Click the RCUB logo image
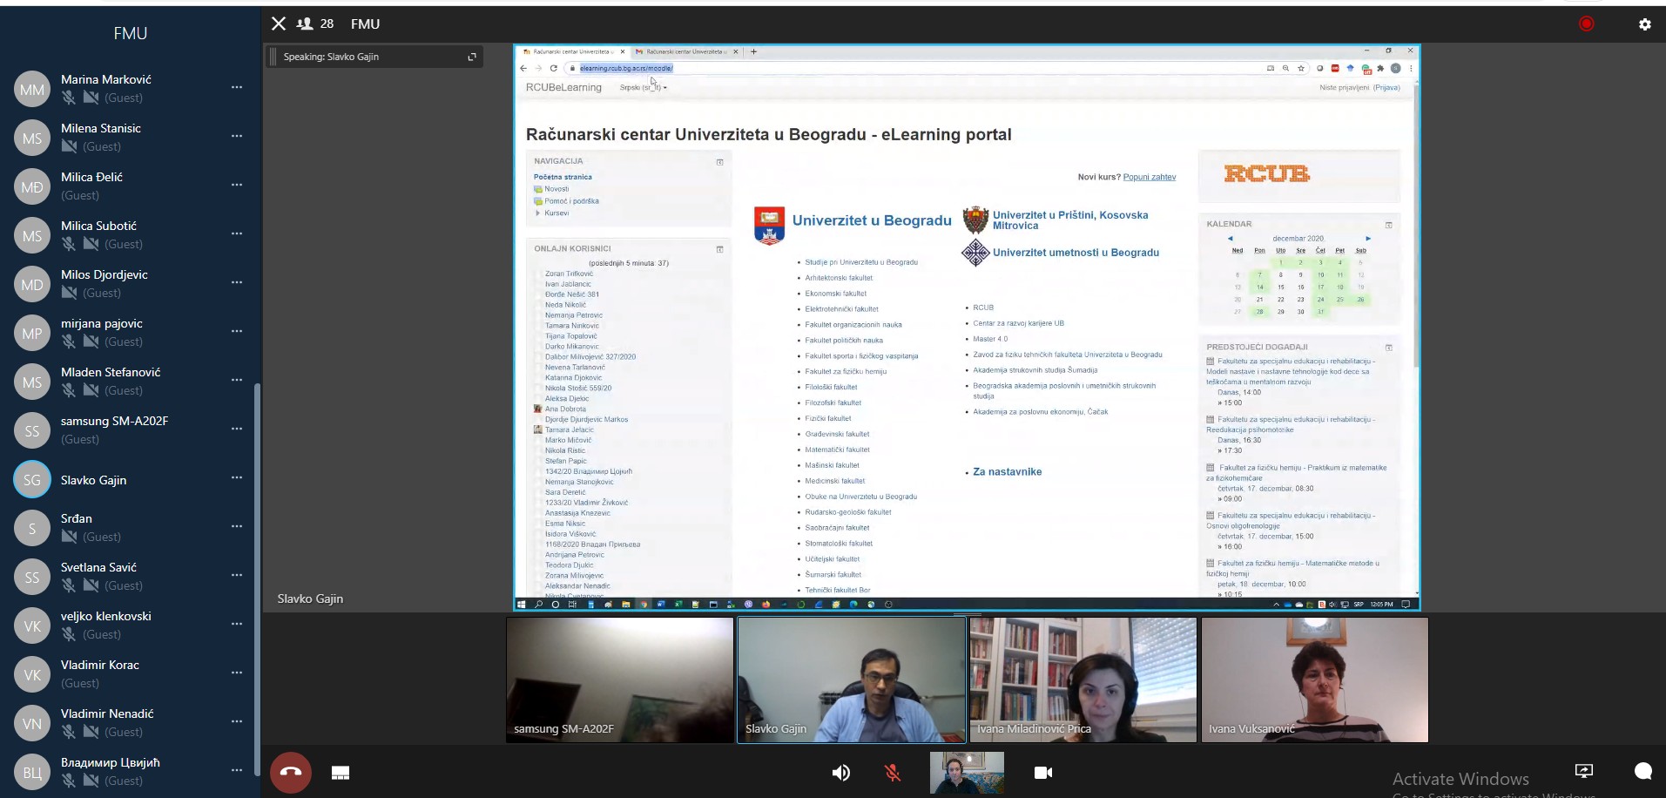Viewport: 1666px width, 798px height. coord(1267,173)
